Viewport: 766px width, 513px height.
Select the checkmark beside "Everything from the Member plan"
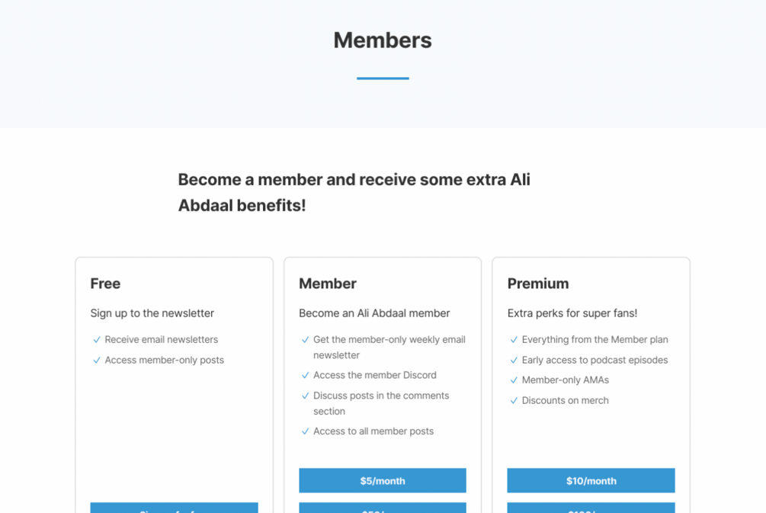(x=514, y=340)
